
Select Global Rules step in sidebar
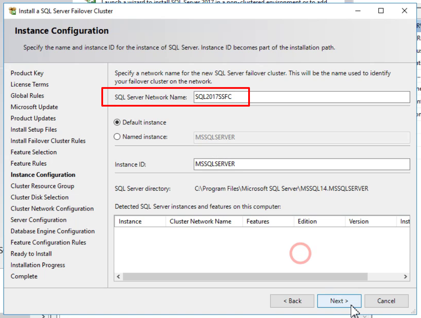[27, 96]
